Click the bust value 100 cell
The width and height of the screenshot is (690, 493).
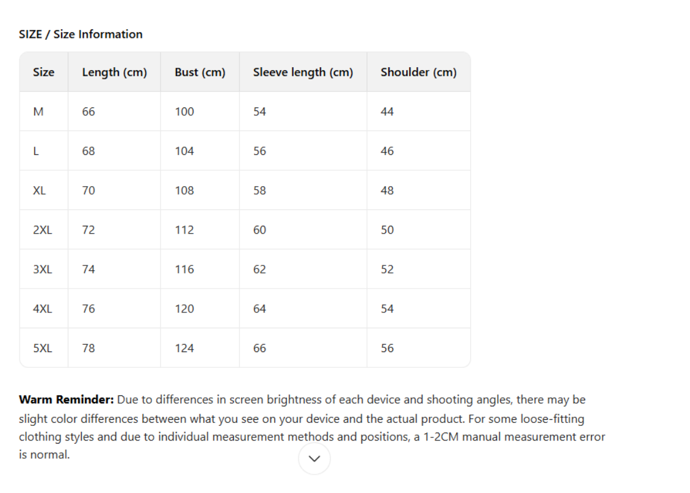(184, 112)
